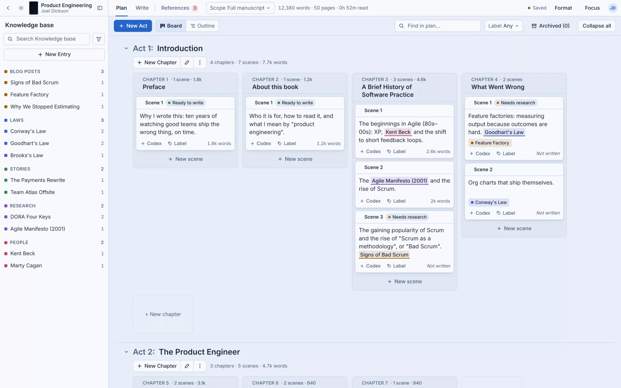
Task: Click the Act 1 pencil edit icon
Action: click(187, 62)
